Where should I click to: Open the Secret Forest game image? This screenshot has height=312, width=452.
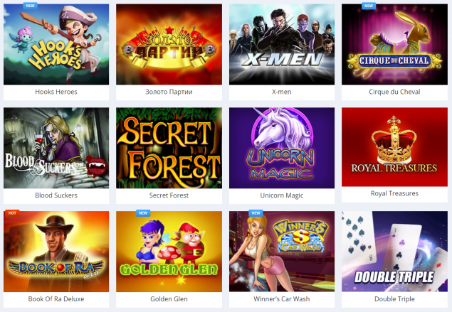pos(169,148)
